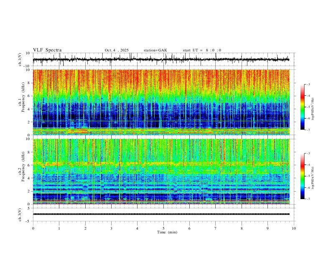Click the '-7' label on lower color scale
Screen dimensions: 331x256
308,199
